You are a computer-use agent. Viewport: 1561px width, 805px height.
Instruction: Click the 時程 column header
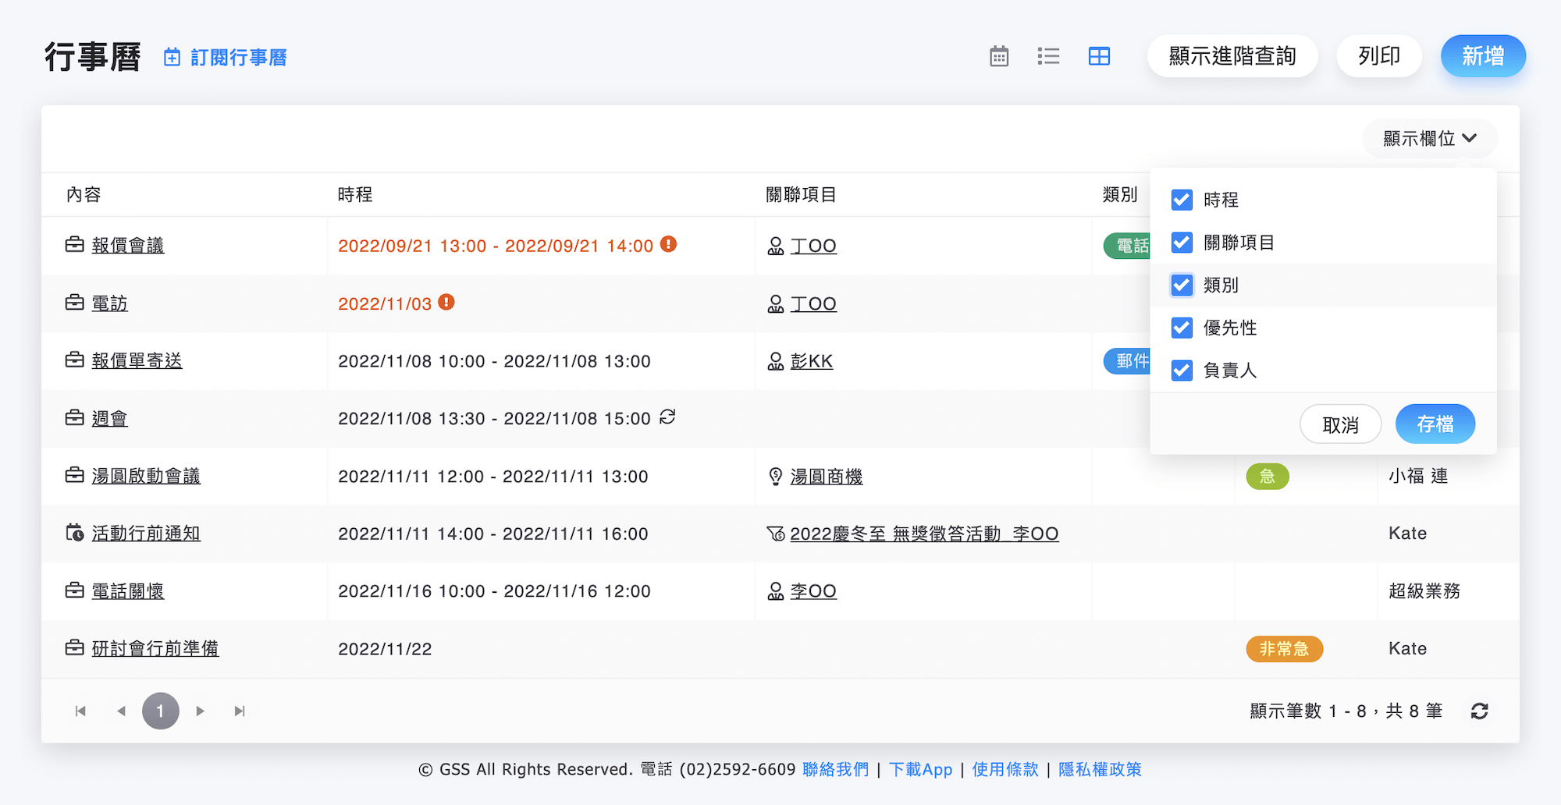[355, 194]
